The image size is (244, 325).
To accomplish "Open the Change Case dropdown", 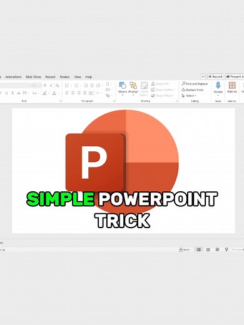I will pyautogui.click(x=35, y=93).
